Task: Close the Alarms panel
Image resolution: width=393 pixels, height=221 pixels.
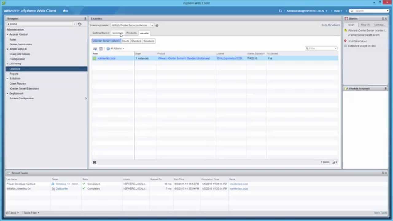Action: [386, 19]
